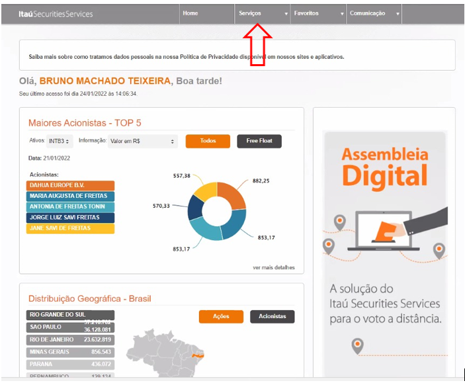Screen dimensions: 465x383
Task: Select shareholder ANTONIA DE FREITAS TONIN
Action: [x=70, y=207]
